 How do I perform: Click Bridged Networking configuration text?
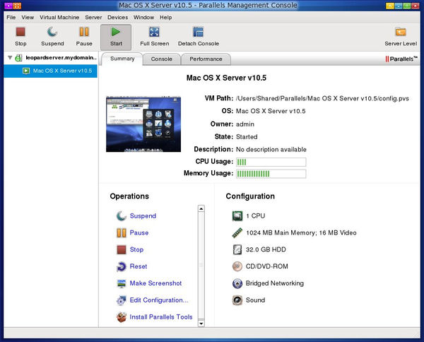coord(274,283)
